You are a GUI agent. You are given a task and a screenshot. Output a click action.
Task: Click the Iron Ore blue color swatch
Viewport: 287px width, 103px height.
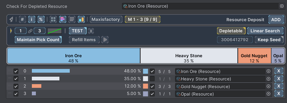click(145, 71)
